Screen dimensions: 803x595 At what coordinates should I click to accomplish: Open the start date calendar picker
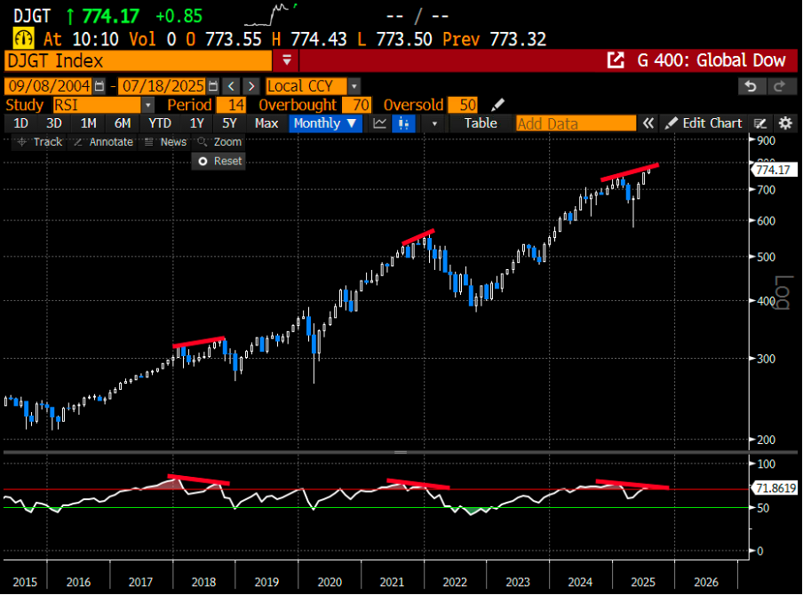click(x=99, y=86)
